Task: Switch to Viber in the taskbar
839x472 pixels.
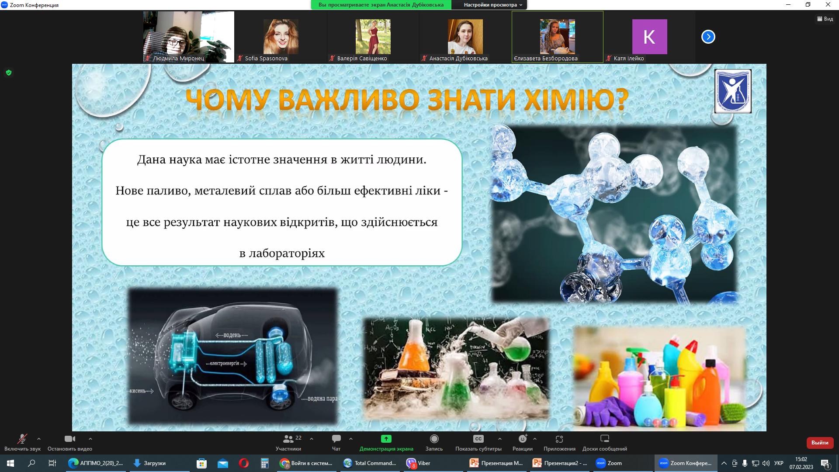Action: (419, 463)
